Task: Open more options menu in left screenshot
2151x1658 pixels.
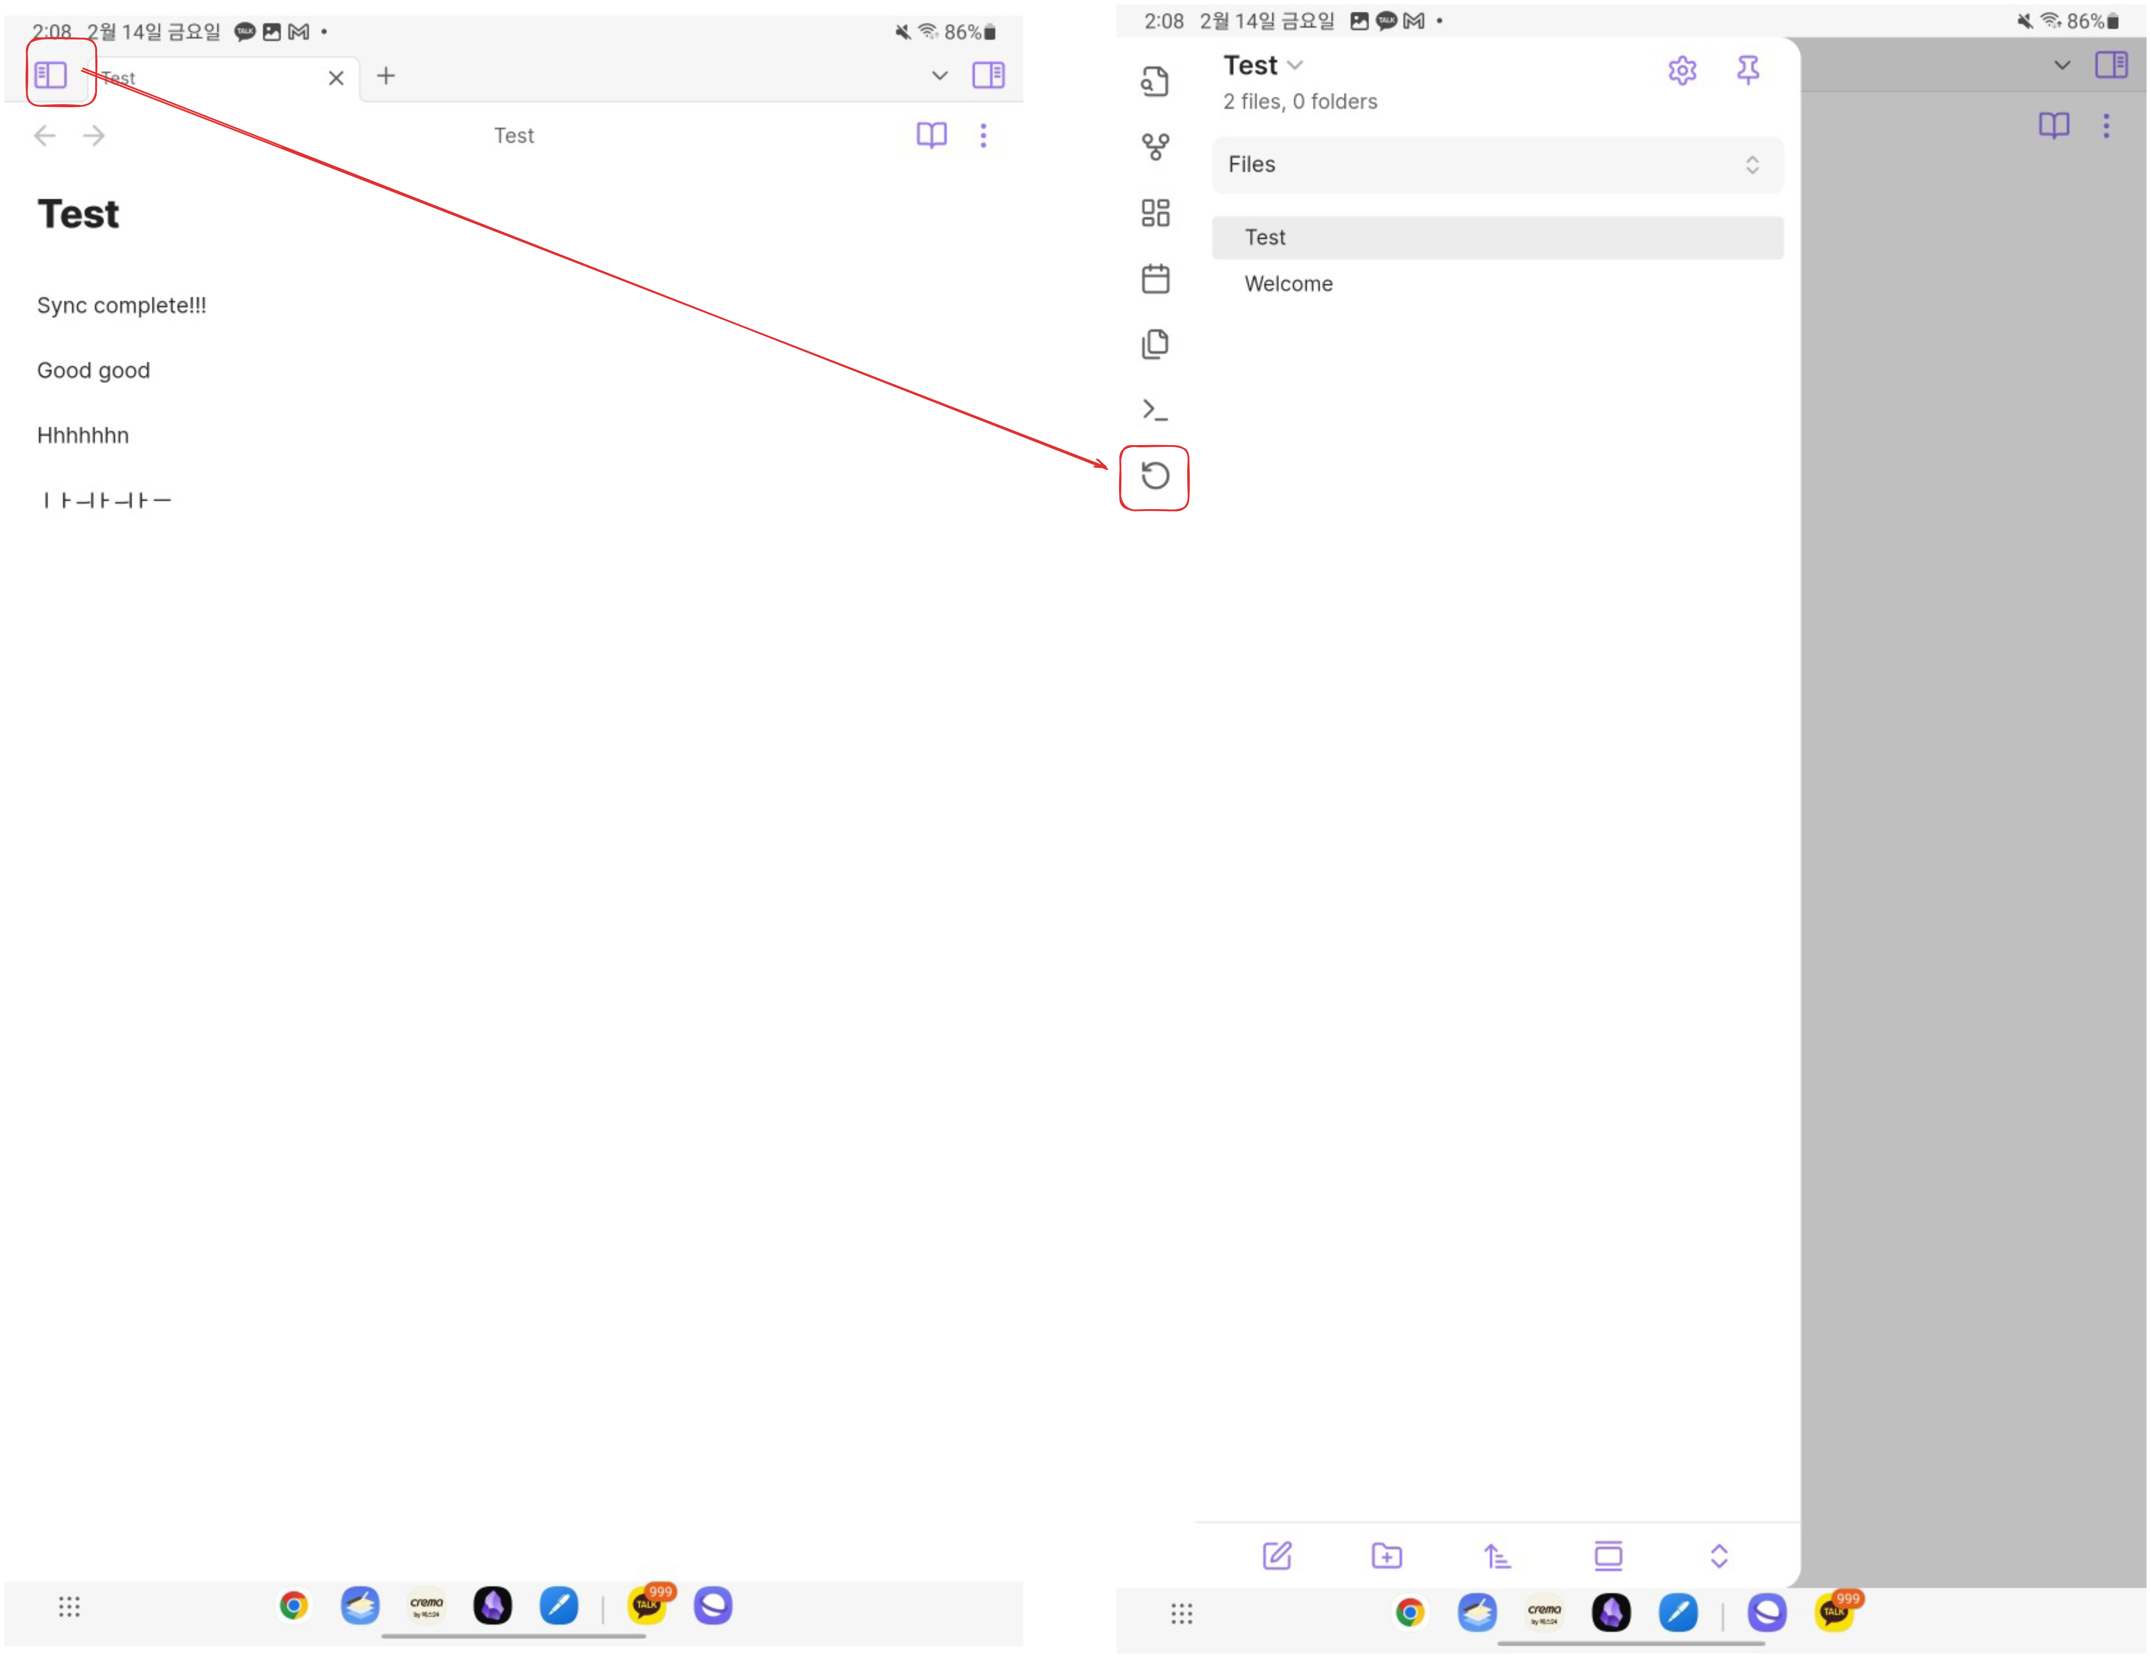Action: [983, 135]
